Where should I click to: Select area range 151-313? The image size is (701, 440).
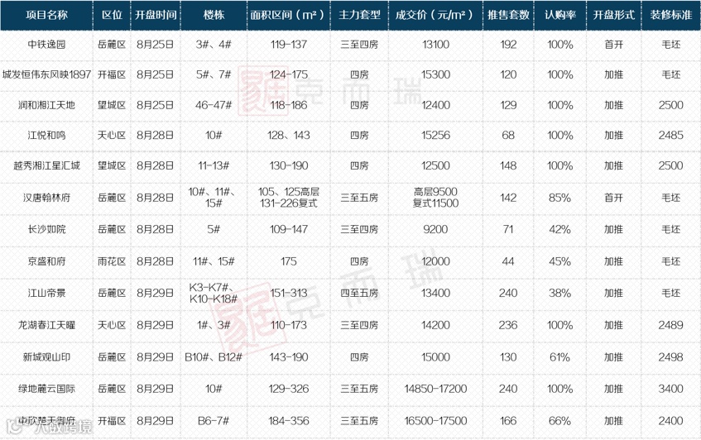(x=289, y=294)
